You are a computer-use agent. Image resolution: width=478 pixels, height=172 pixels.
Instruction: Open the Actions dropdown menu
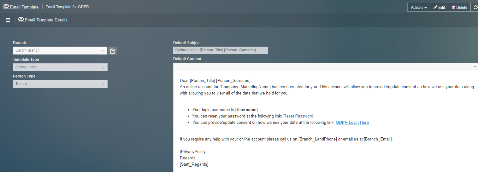419,7
